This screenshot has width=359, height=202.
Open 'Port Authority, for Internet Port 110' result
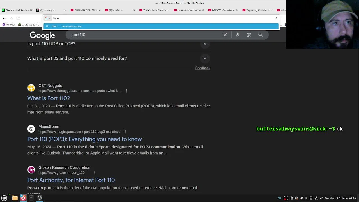pyautogui.click(x=71, y=180)
